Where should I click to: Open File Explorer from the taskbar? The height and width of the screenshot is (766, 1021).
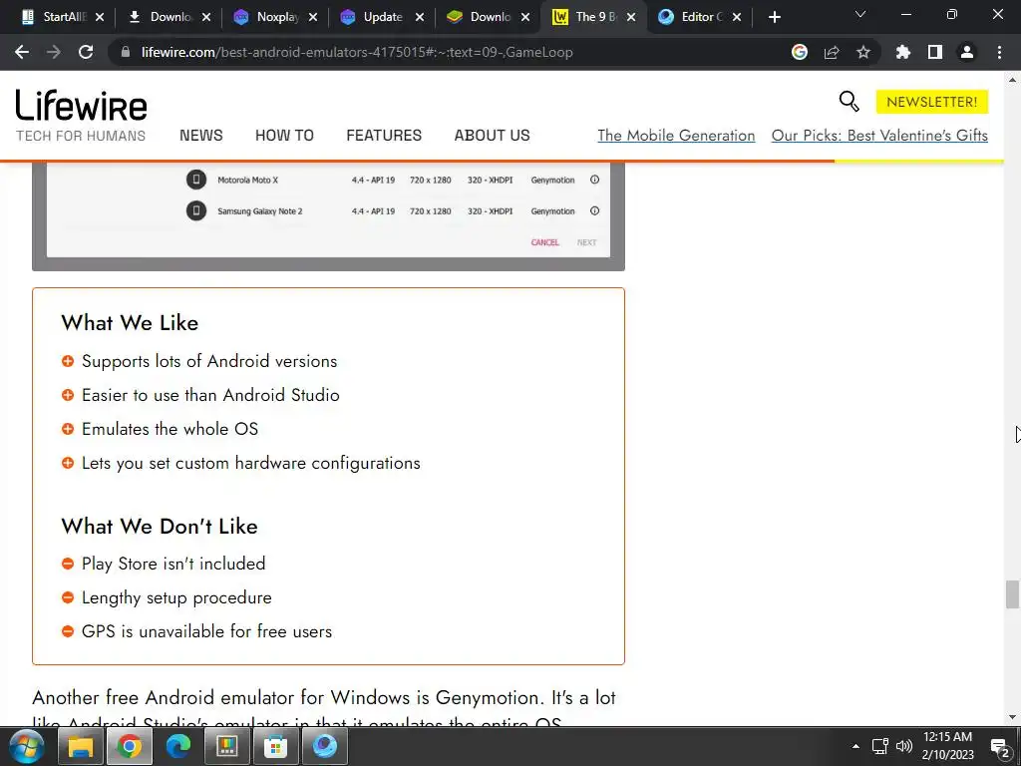point(81,746)
